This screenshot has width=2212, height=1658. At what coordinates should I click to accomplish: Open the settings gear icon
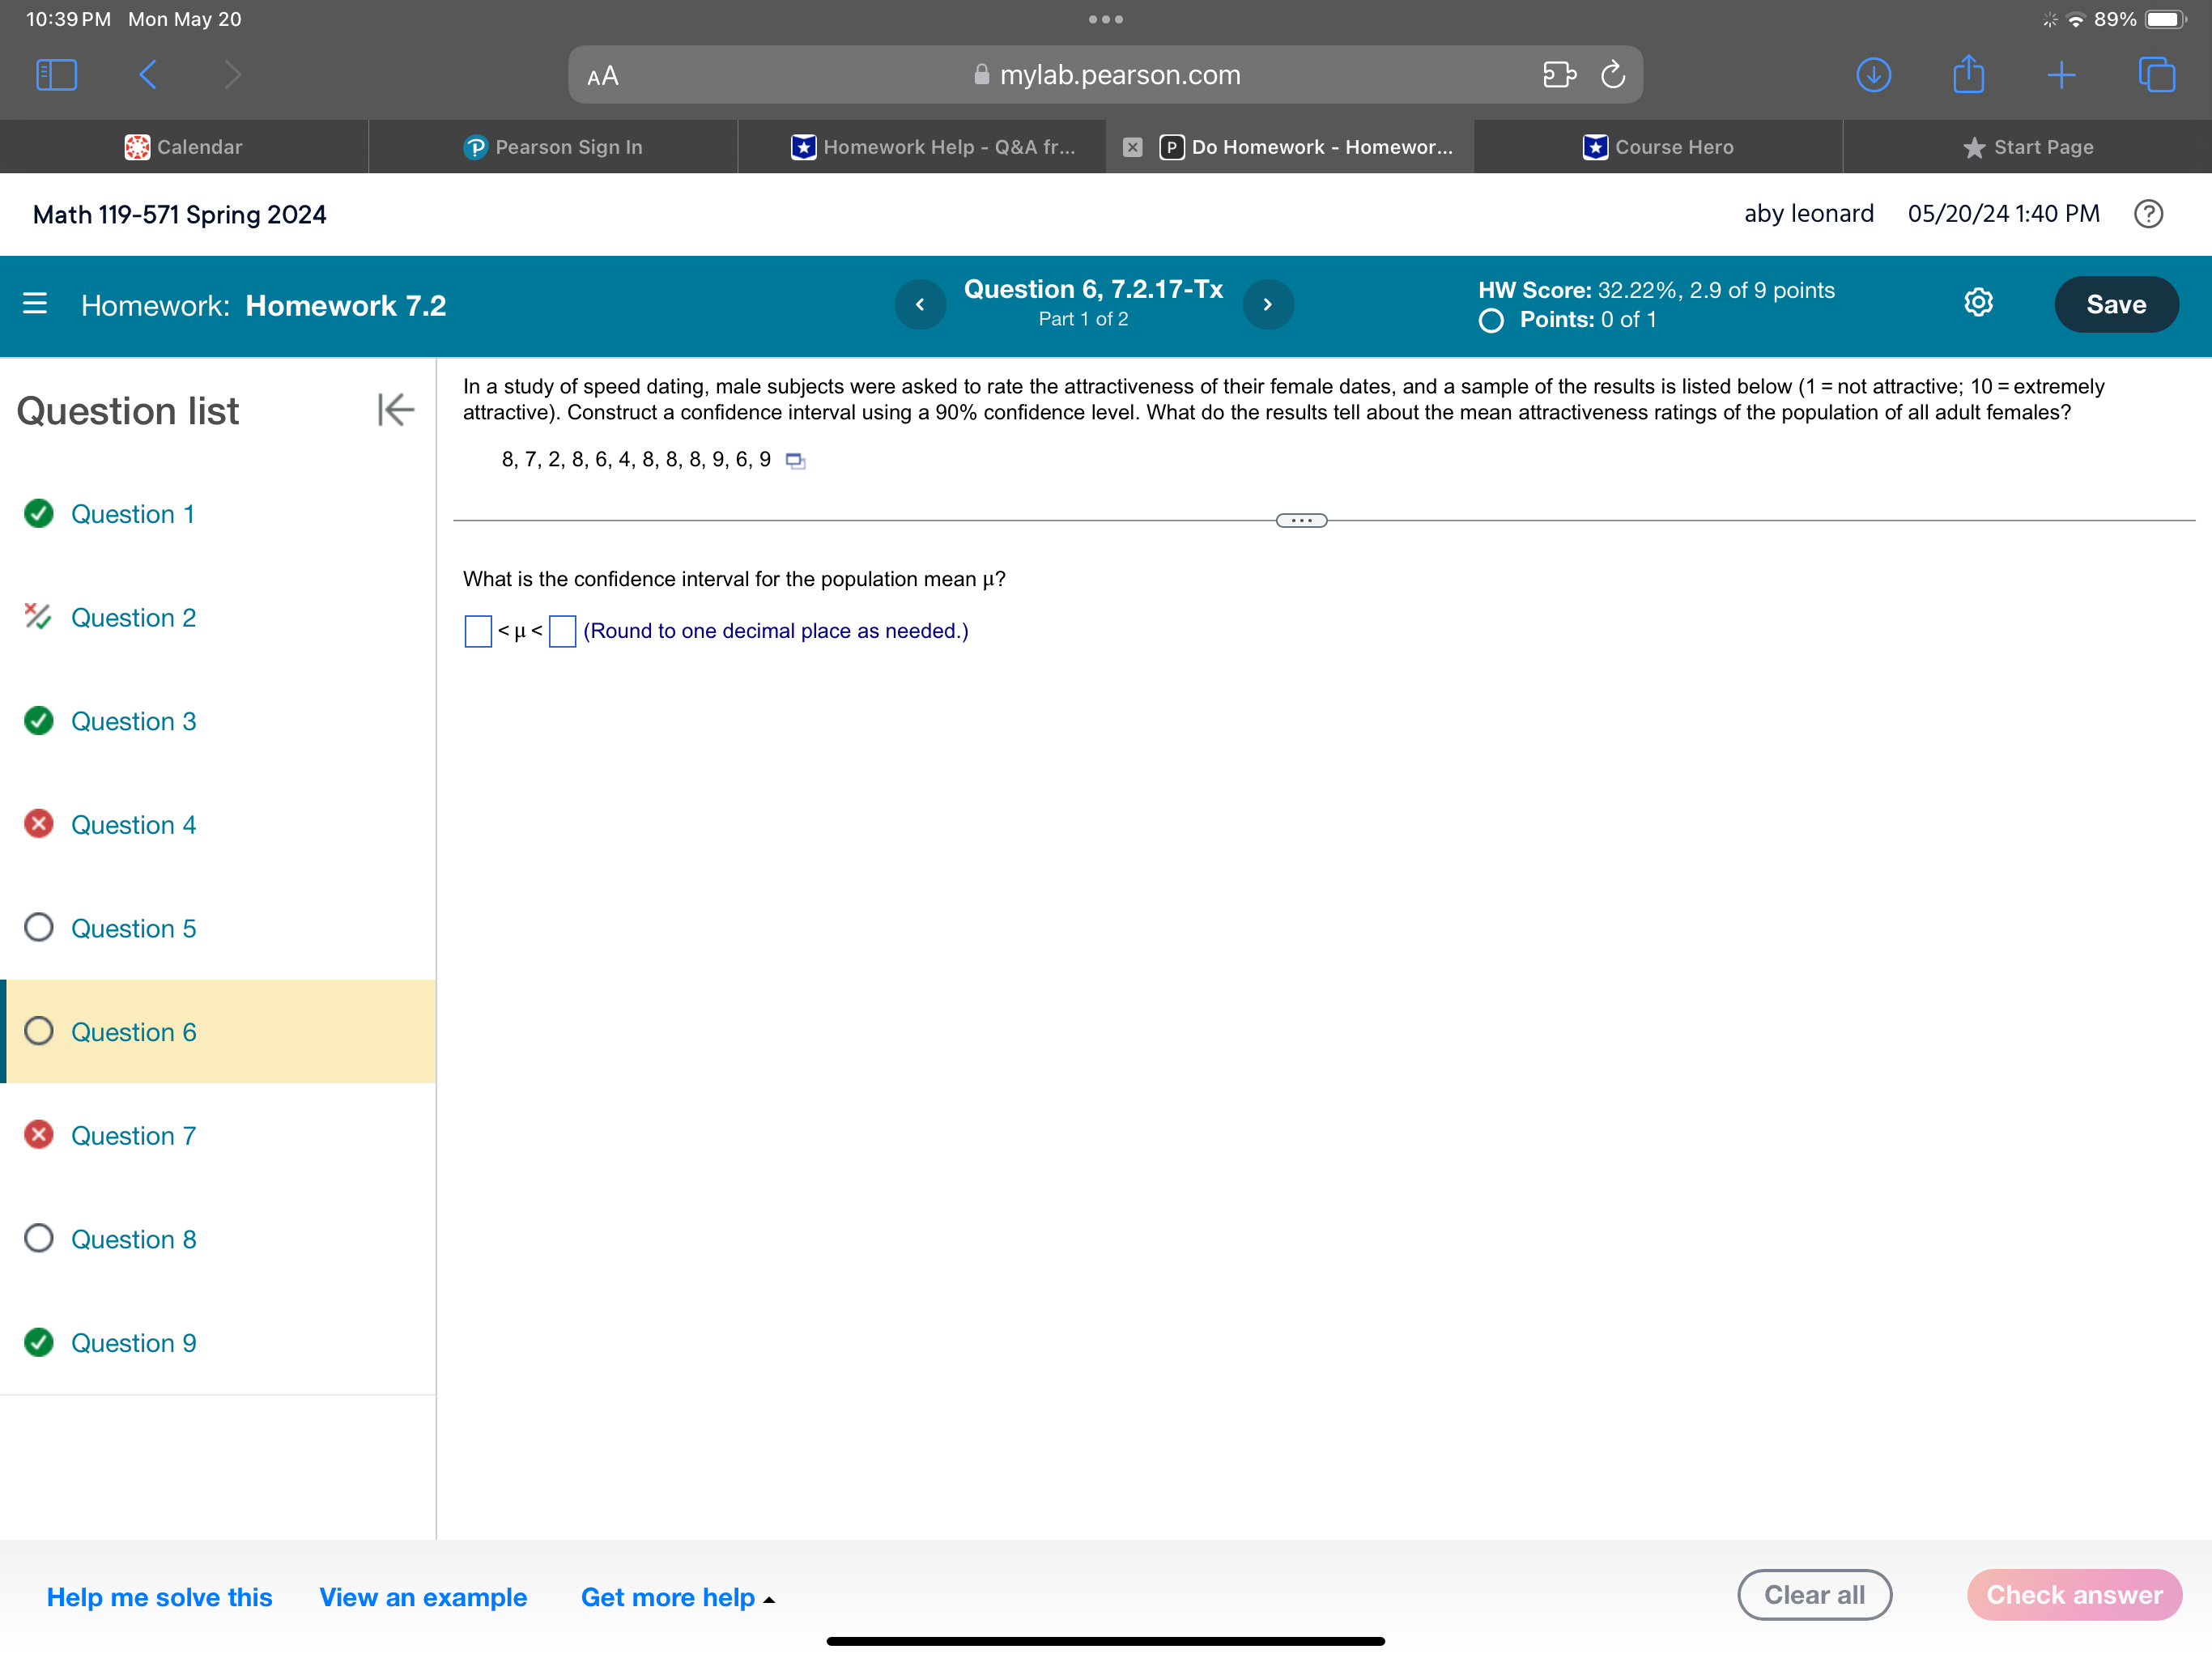[1977, 303]
